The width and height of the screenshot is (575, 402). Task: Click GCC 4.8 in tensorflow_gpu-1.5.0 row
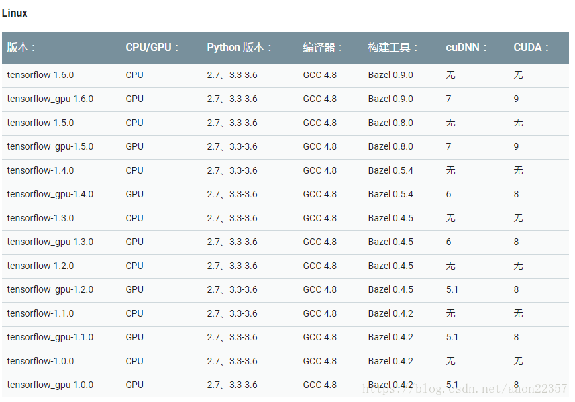coord(320,146)
